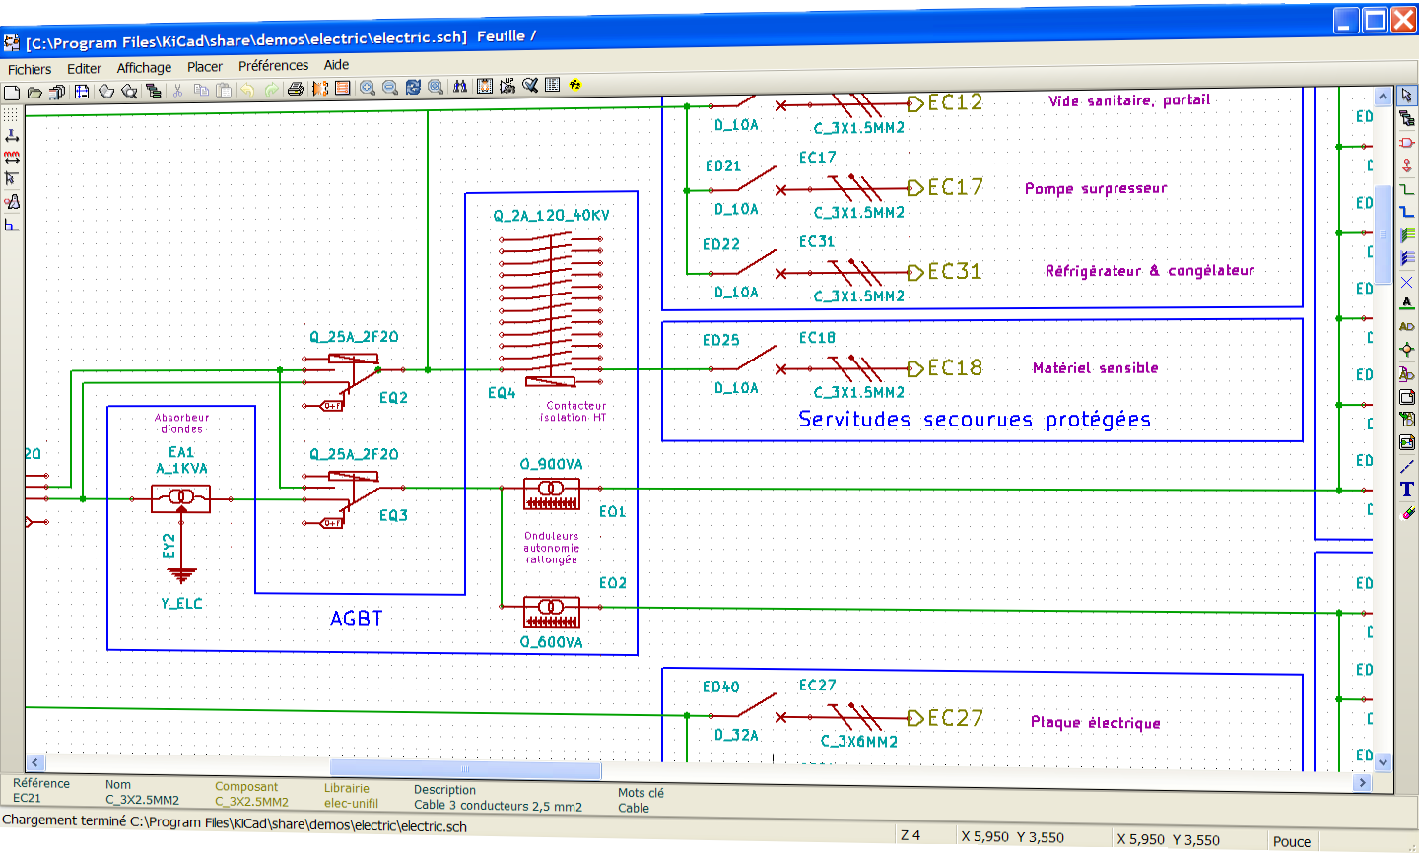Toggle orthogonal wire mode icon

pyautogui.click(x=12, y=225)
